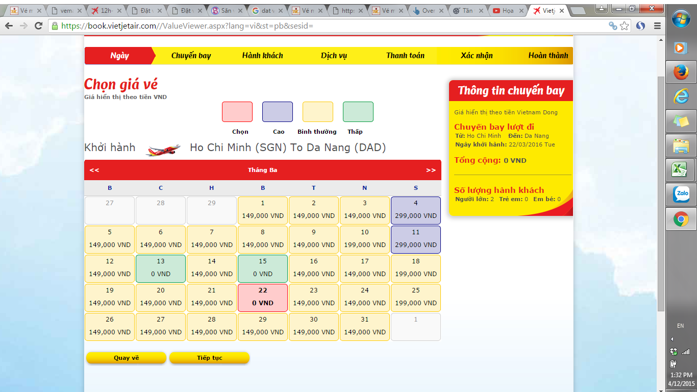697x392 pixels.
Task: Switch to the Tân browser tab
Action: tap(467, 10)
